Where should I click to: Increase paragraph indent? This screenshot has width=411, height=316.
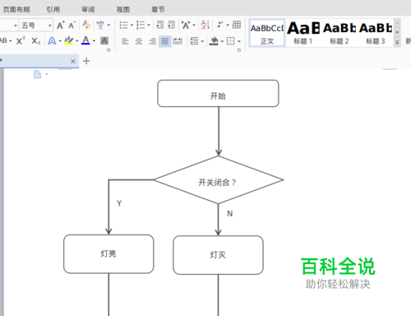click(172, 25)
